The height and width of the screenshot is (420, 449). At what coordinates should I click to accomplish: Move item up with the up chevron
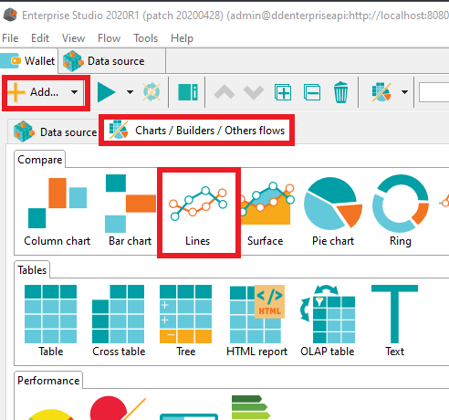[224, 92]
